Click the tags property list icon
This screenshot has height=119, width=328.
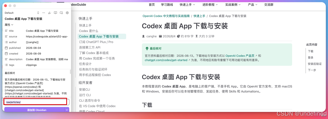6,65
